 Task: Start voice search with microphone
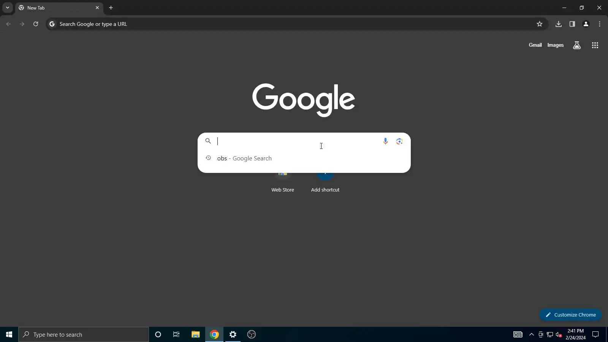[385, 141]
